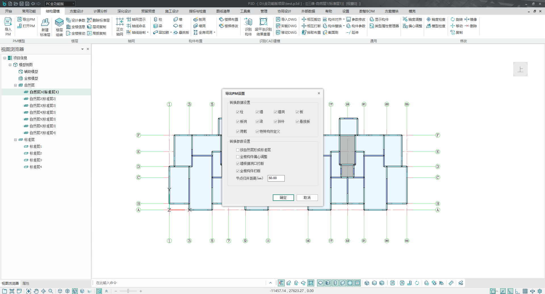Click the 取消 button in the dialog
The width and height of the screenshot is (545, 294).
[307, 198]
